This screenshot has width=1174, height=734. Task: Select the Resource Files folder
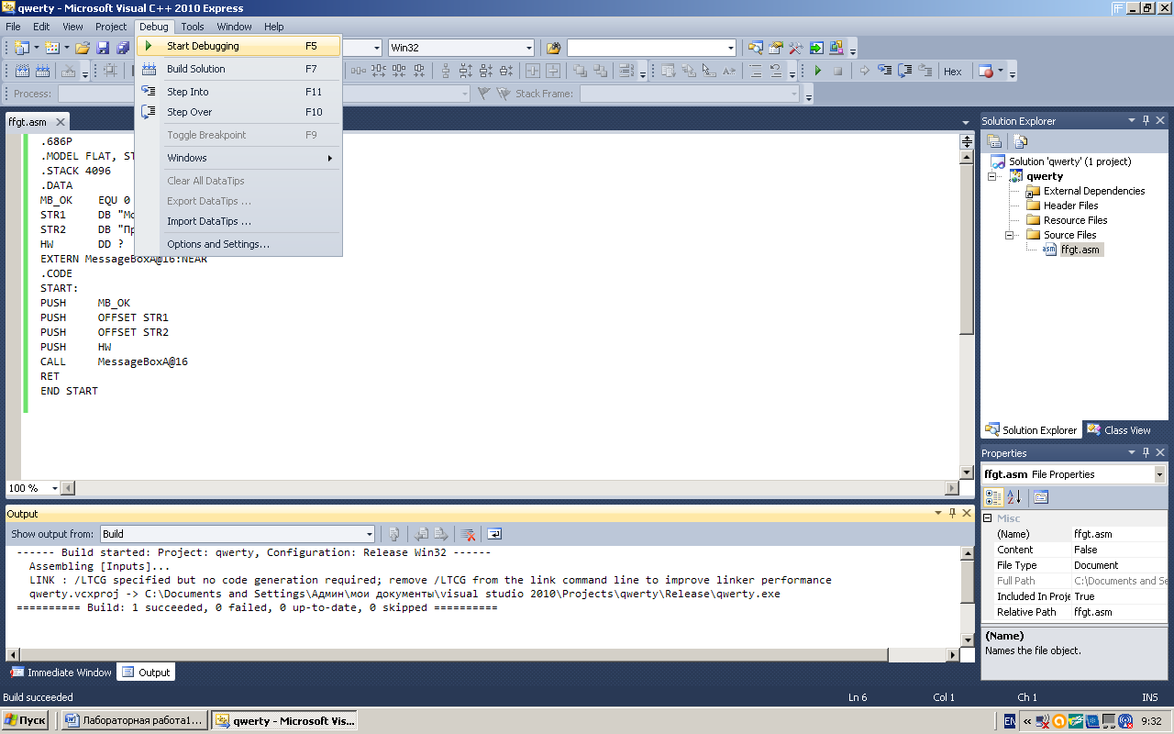(1075, 220)
